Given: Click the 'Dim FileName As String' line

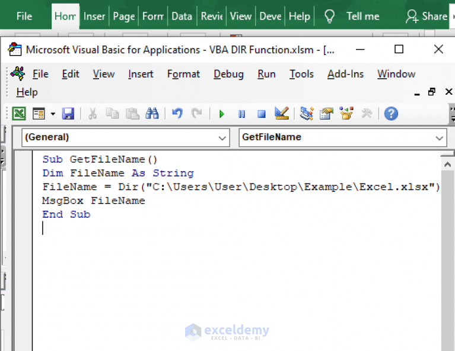Looking at the screenshot, I should point(118,173).
